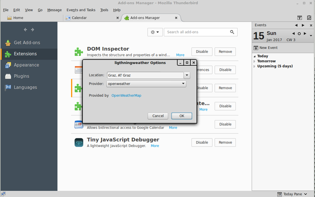This screenshot has height=197, width=315.
Task: Show previous events in Events pane
Action: (296, 25)
